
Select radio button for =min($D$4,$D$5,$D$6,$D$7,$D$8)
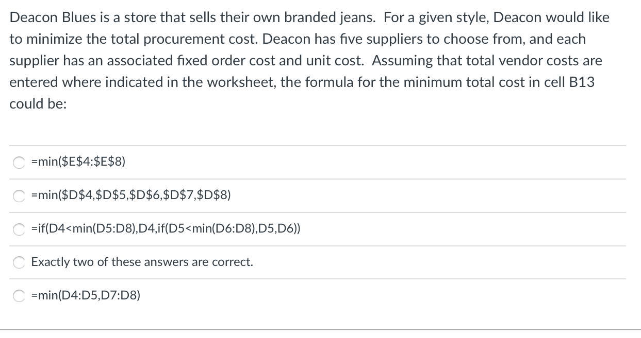(20, 196)
